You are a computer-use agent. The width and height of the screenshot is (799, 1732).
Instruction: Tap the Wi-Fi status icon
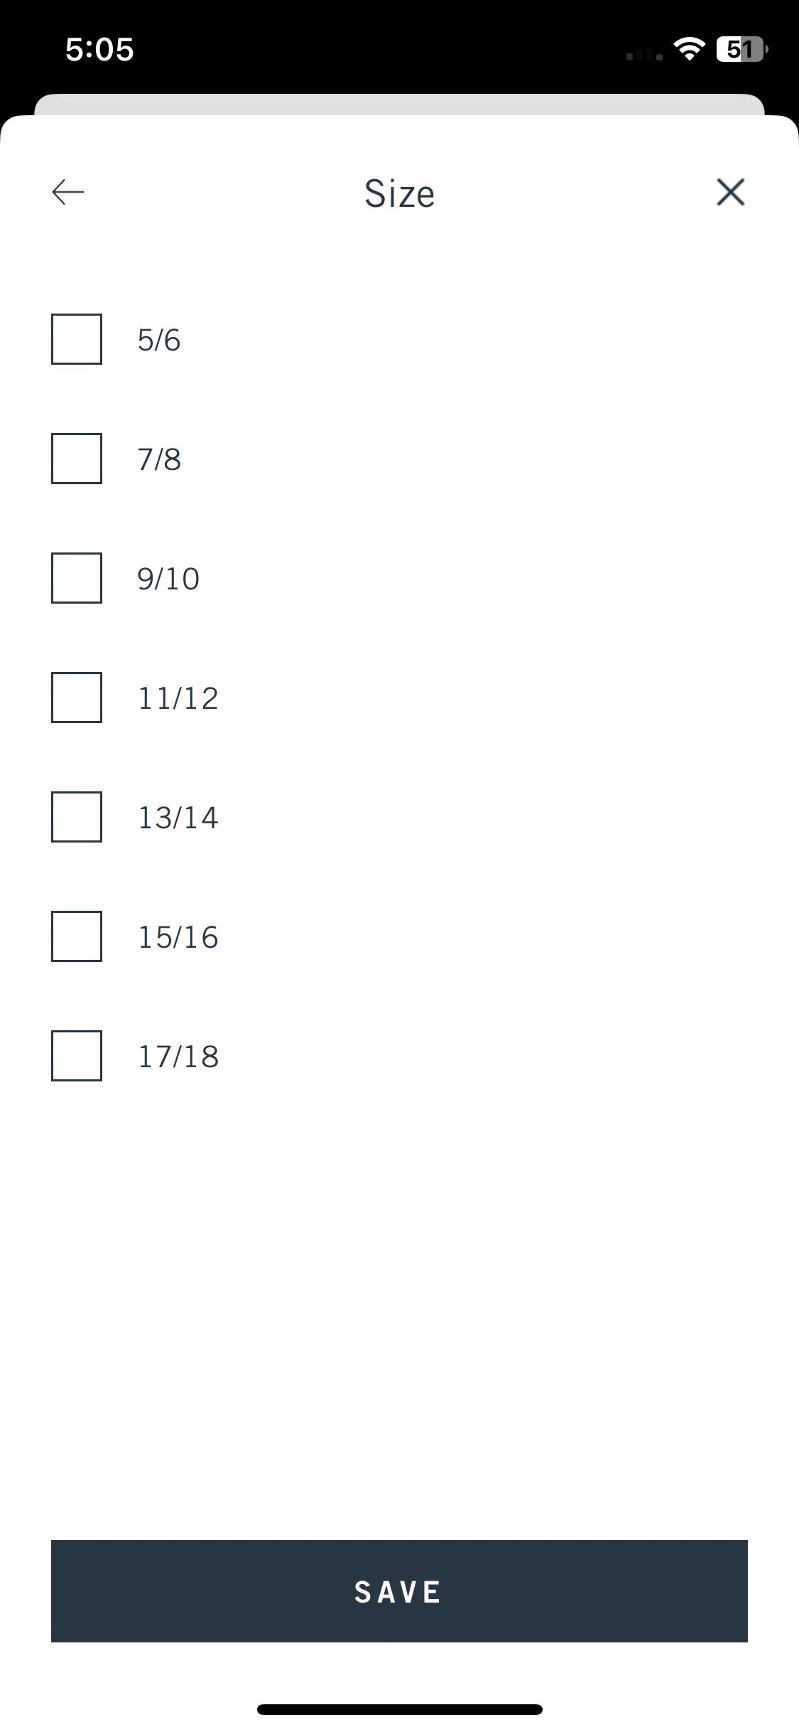point(689,49)
